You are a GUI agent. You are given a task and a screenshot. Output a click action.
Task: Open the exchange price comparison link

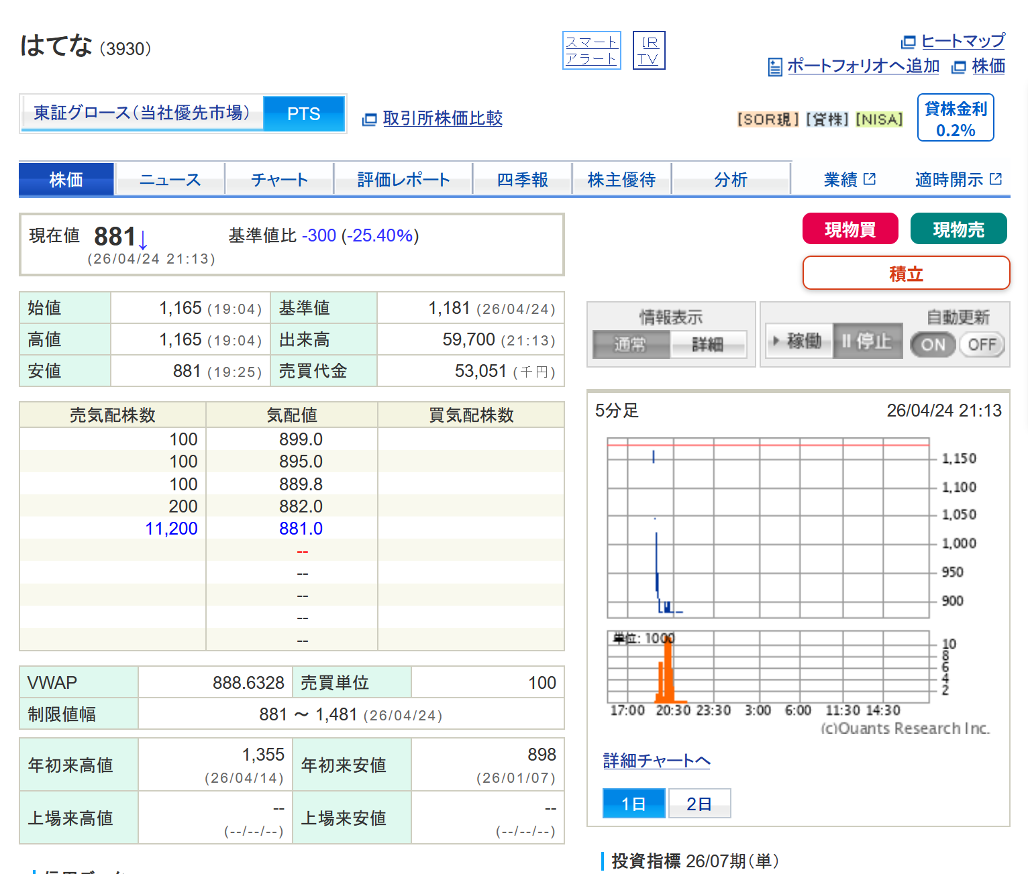tap(442, 119)
